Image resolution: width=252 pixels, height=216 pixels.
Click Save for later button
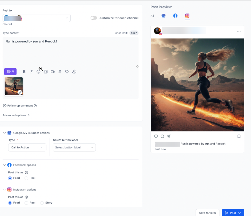(208, 213)
